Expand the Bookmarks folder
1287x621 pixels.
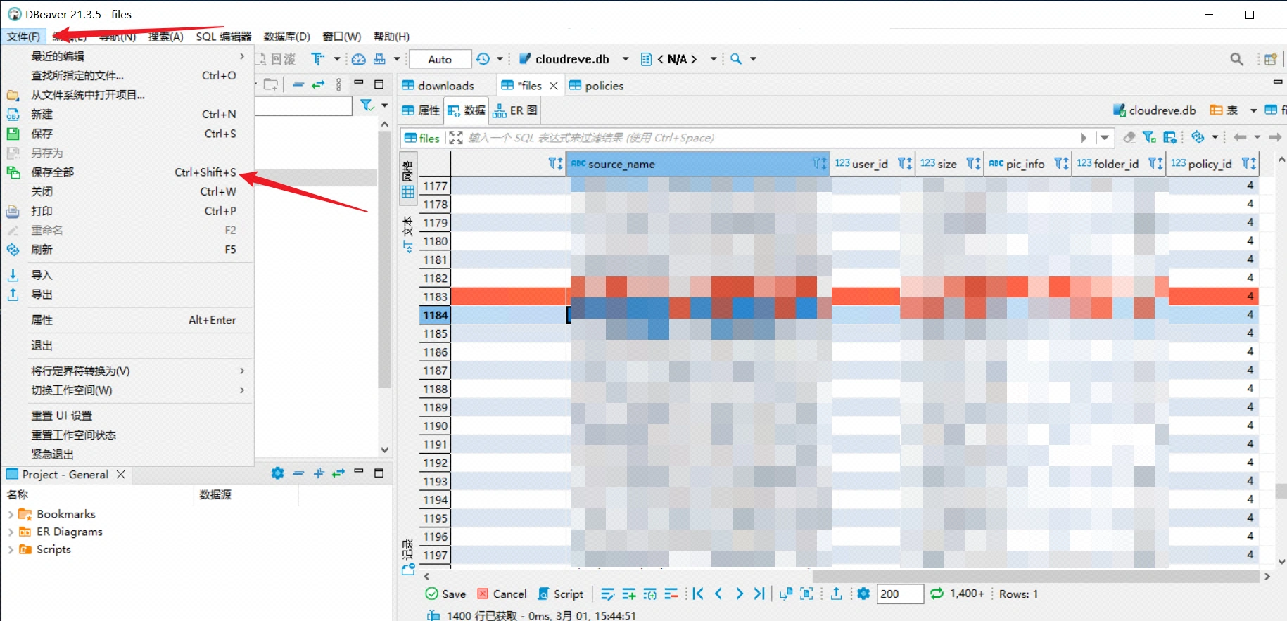tap(11, 514)
